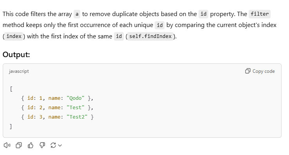Click the code line with name "Test2"
Viewport: 289px width, 155px height.
pyautogui.click(x=57, y=117)
